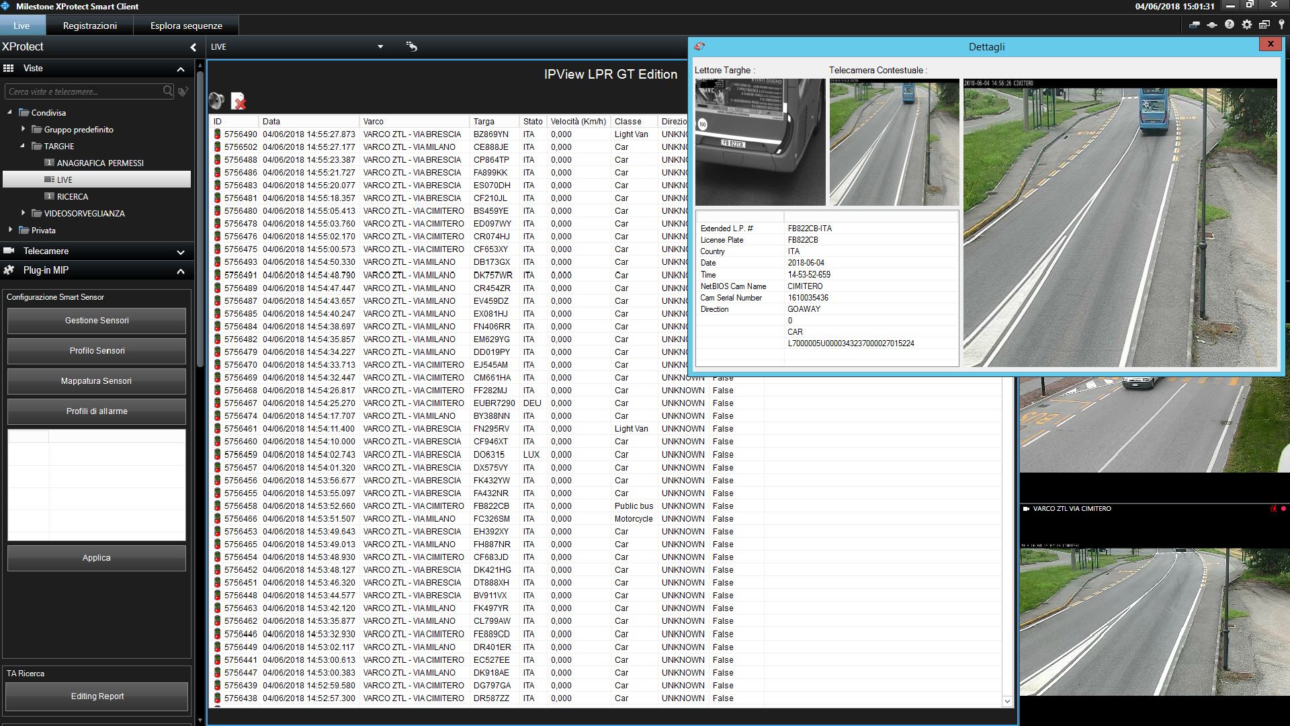Click the Plug-in MIP puzzle icon
The image size is (1290, 726).
pos(9,270)
